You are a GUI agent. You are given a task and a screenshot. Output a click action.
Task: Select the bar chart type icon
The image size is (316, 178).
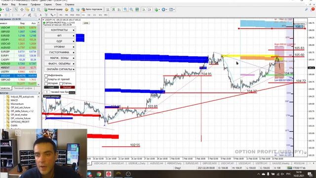108,9
